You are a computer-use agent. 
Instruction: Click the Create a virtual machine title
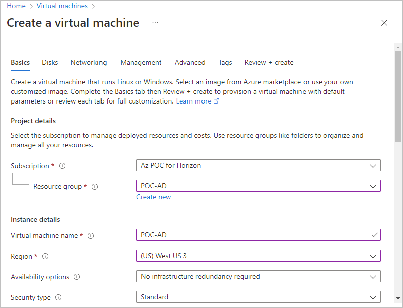[73, 23]
